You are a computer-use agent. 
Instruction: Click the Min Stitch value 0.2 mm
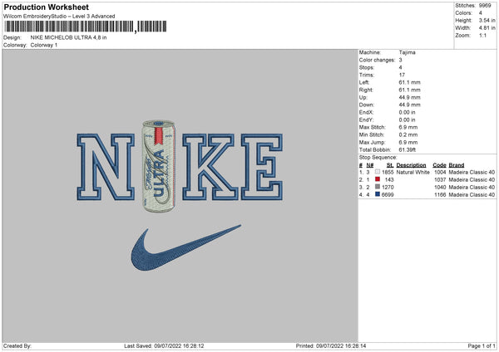pyautogui.click(x=408, y=135)
